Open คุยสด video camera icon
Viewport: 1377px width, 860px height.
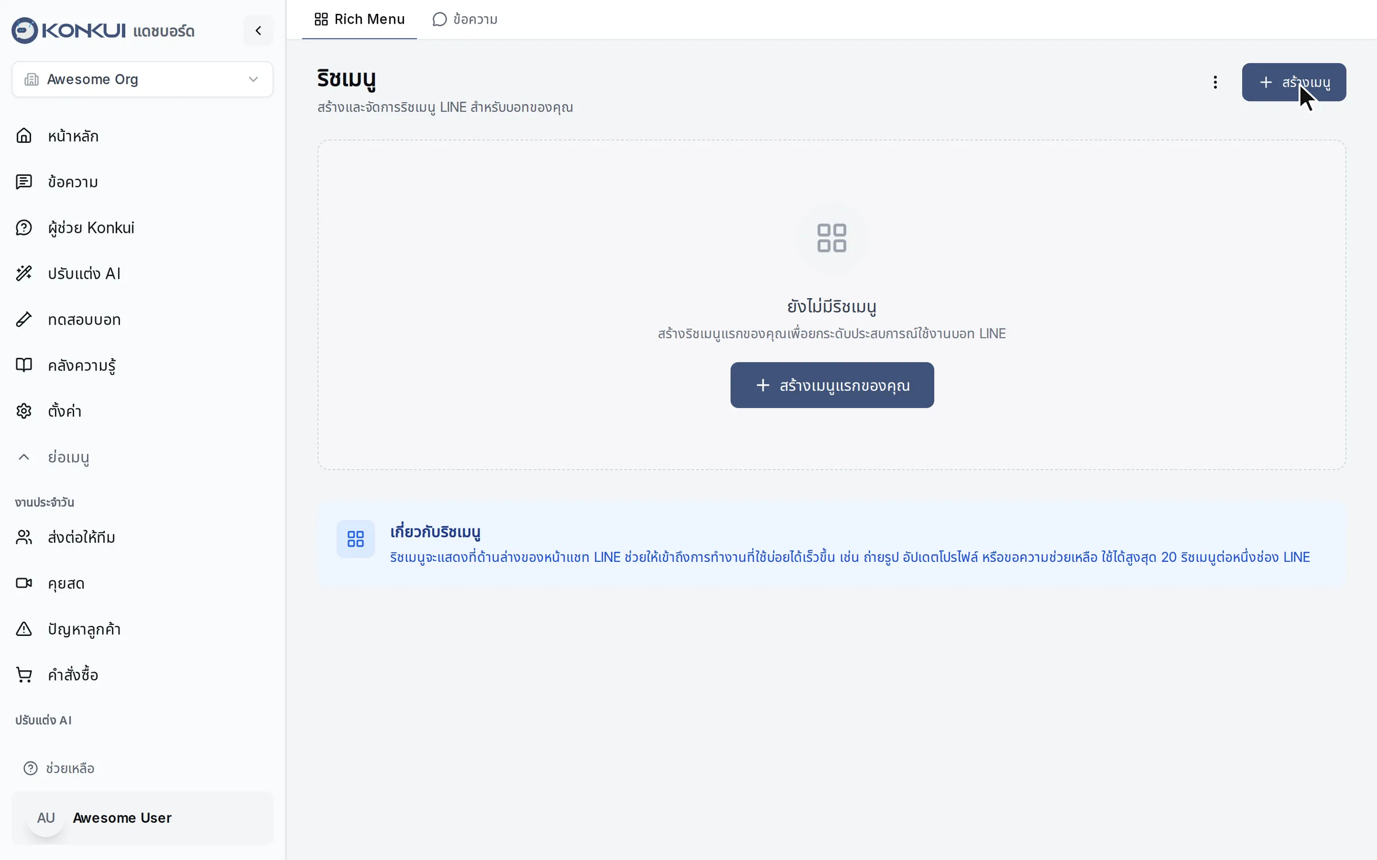point(24,583)
